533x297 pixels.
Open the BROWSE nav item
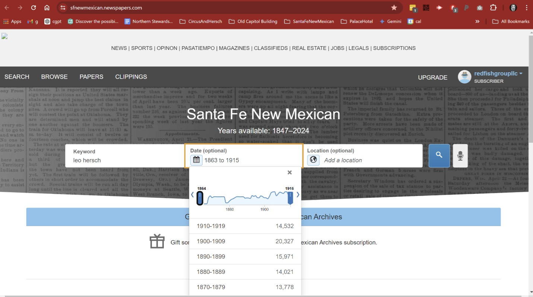point(54,77)
